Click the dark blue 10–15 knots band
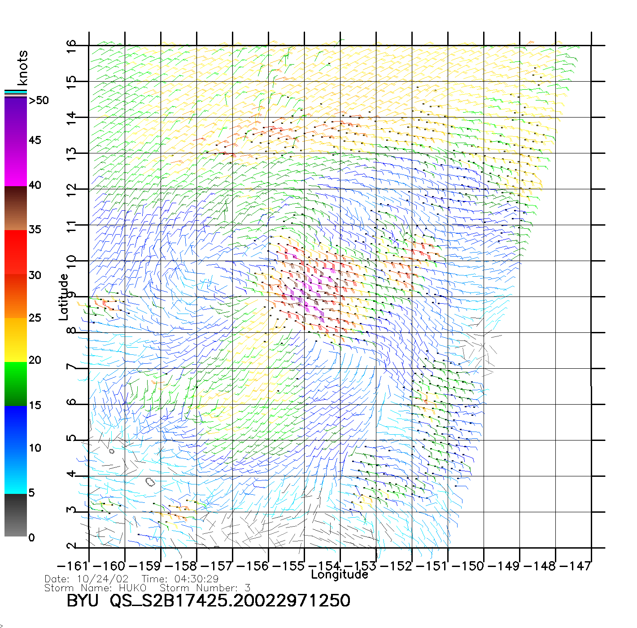Image resolution: width=637 pixels, height=628 pixels. 16,427
